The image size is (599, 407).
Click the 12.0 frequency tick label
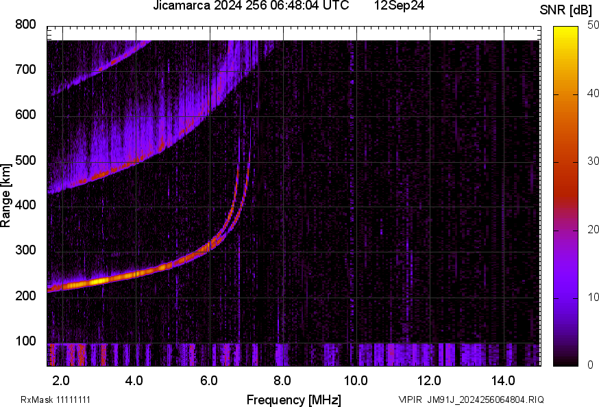(x=430, y=380)
